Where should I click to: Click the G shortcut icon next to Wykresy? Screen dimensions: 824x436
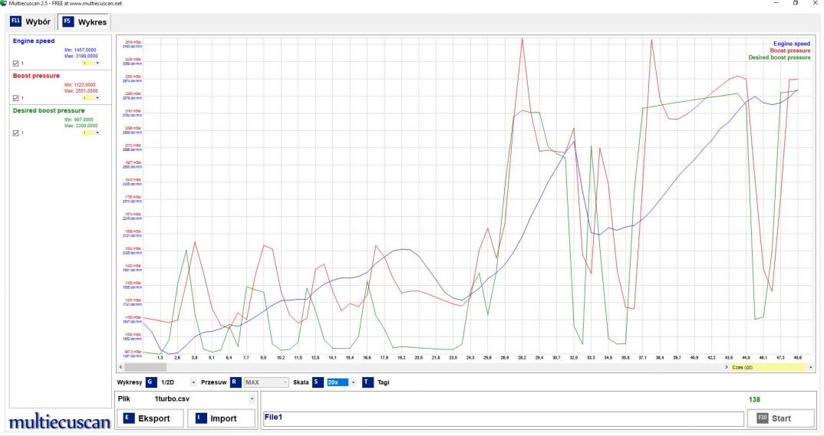pos(150,382)
